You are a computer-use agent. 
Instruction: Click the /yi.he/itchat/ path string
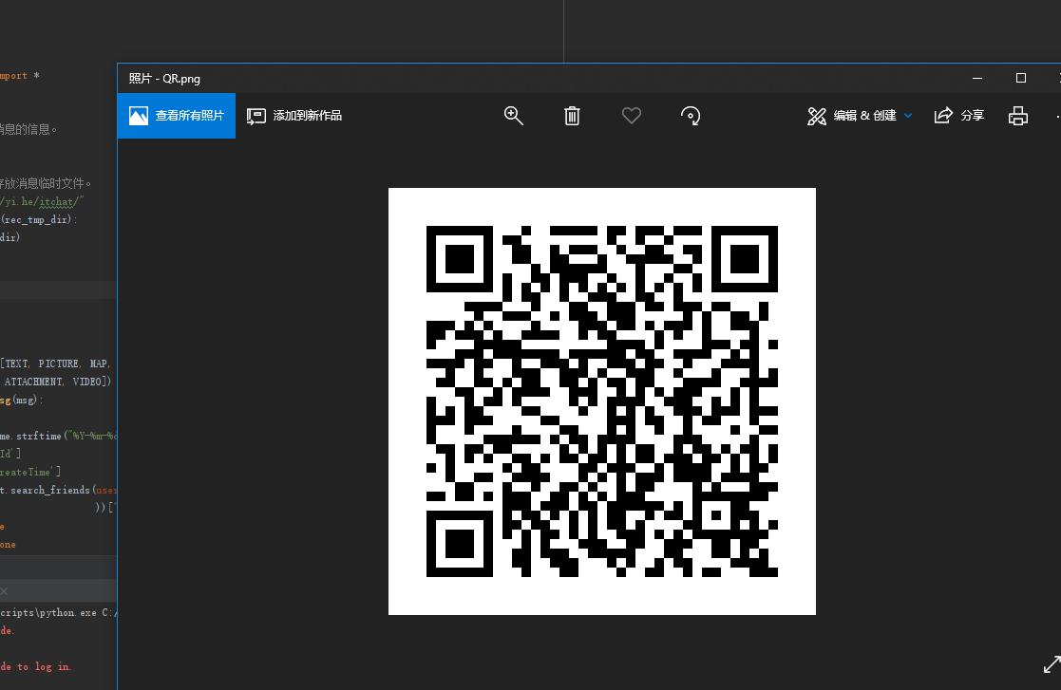click(42, 201)
